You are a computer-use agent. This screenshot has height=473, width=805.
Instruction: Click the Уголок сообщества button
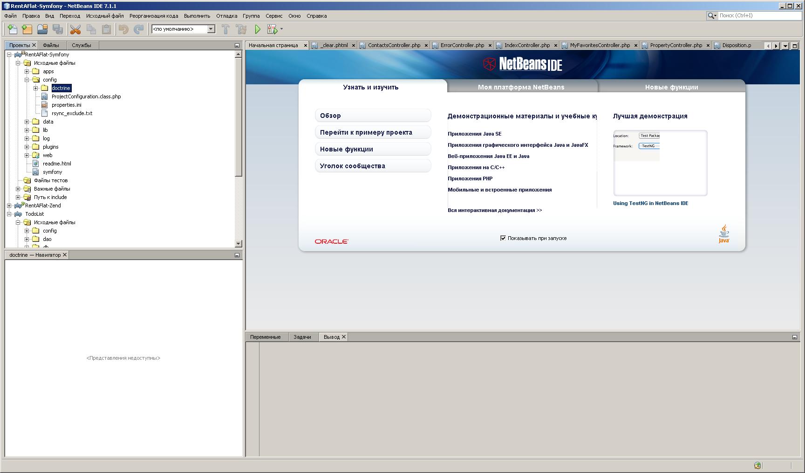click(373, 166)
